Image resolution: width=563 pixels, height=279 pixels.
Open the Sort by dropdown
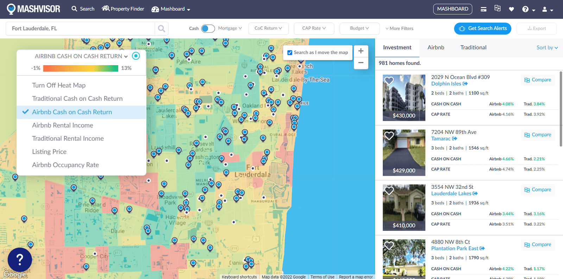tap(547, 48)
